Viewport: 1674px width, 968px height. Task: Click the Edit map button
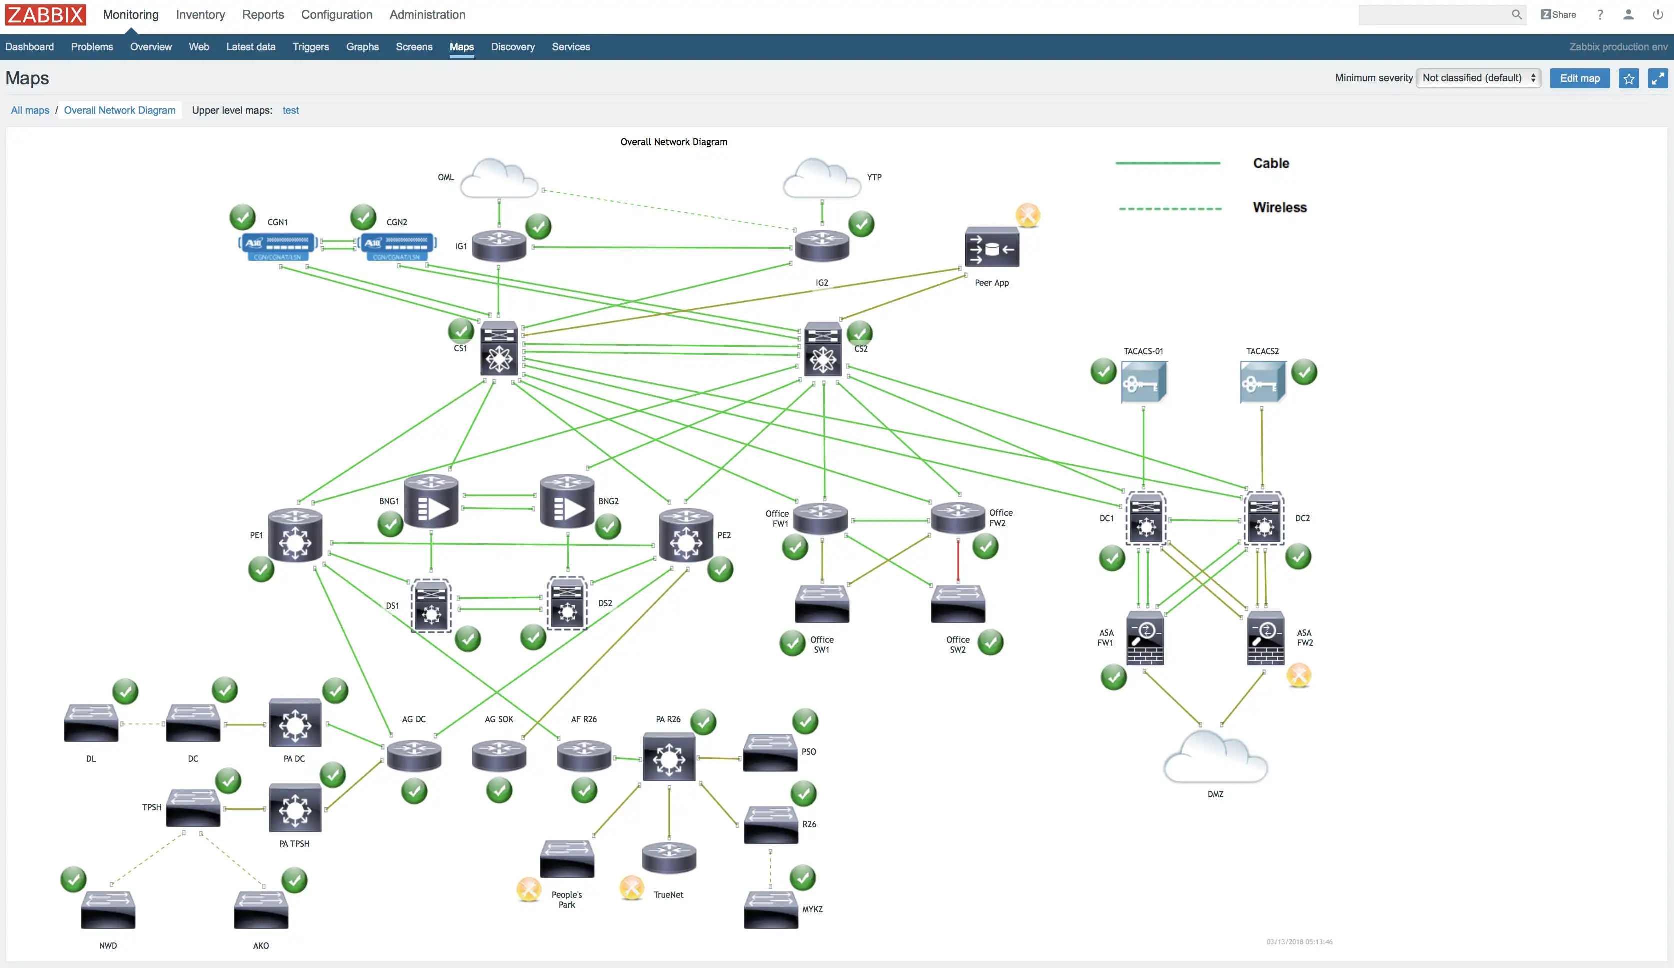click(1579, 77)
